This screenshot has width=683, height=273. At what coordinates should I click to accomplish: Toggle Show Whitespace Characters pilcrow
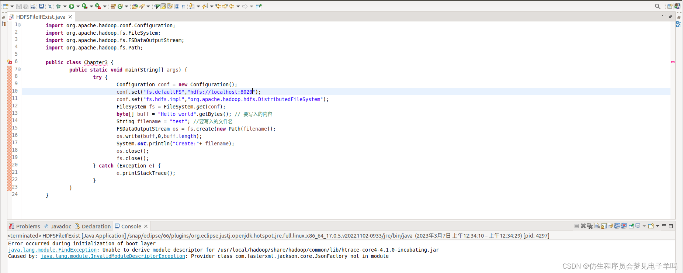183,6
